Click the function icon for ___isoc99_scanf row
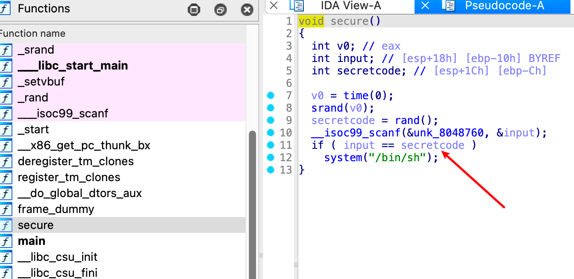The image size is (574, 279). (x=6, y=114)
